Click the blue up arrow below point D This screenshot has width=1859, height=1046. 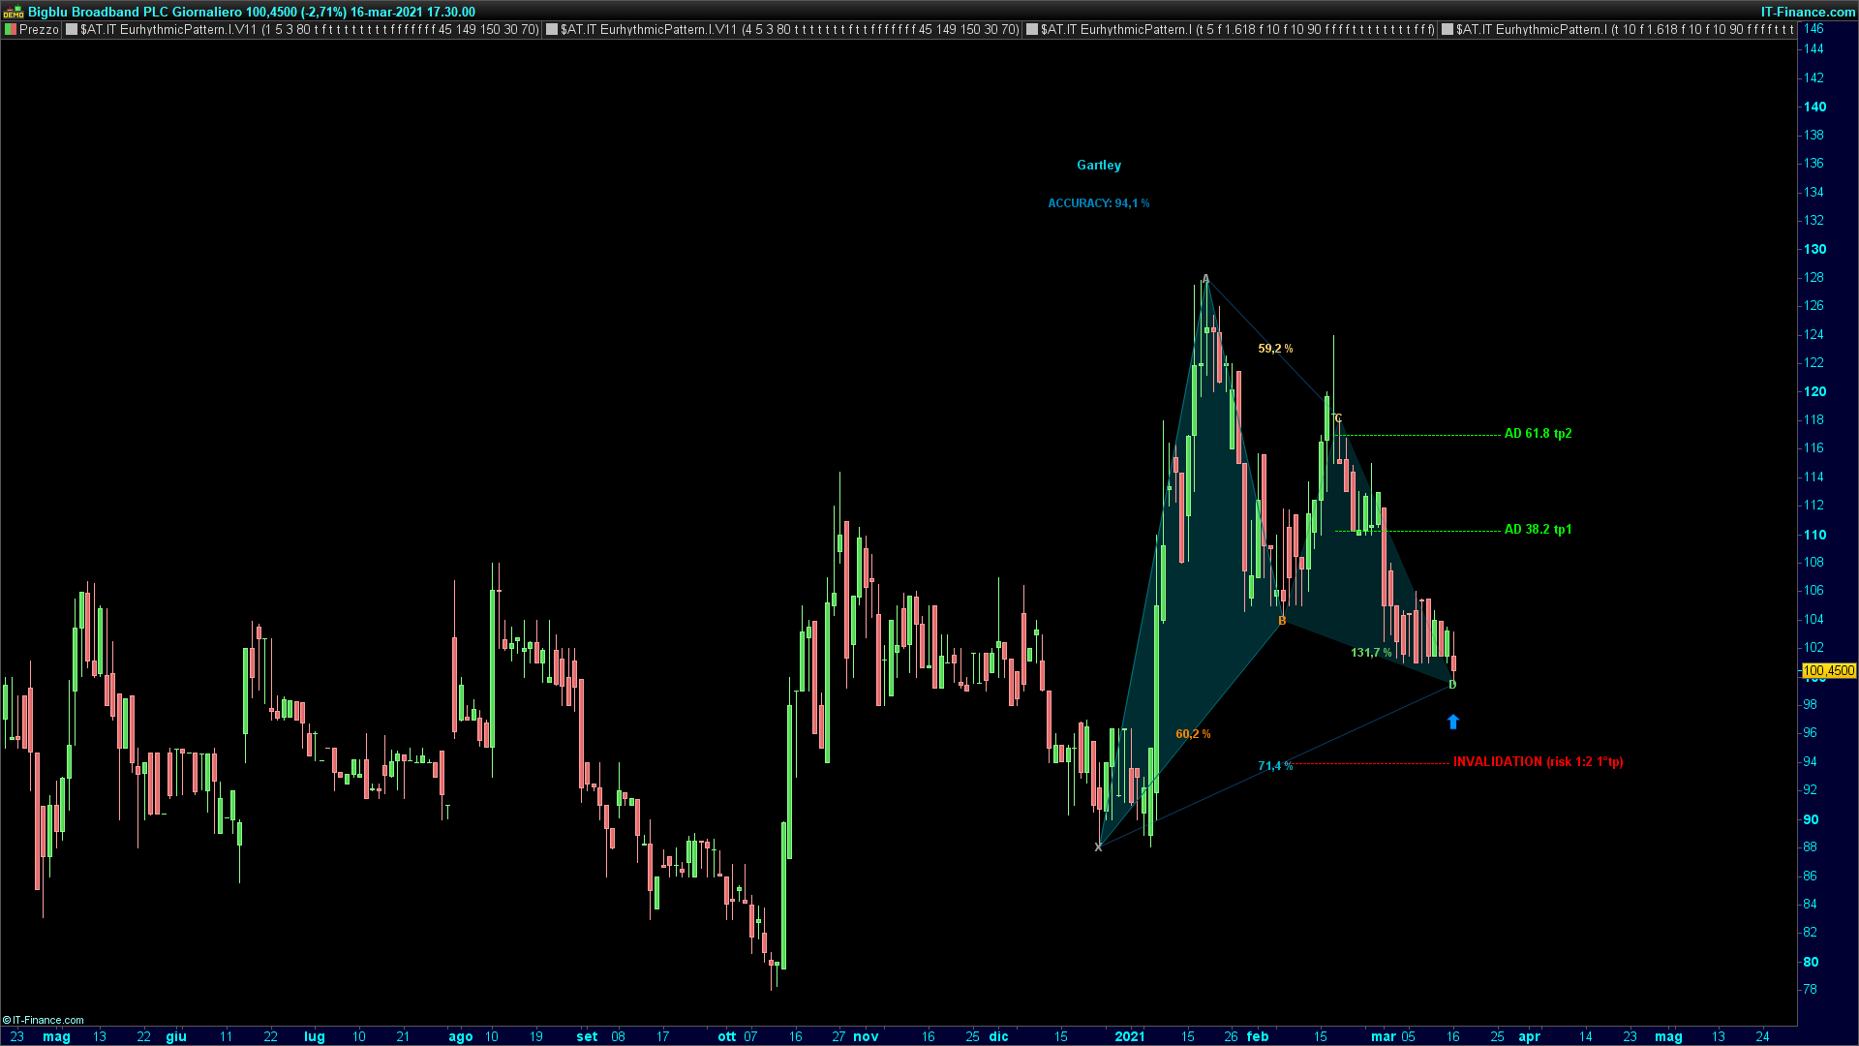(1452, 722)
